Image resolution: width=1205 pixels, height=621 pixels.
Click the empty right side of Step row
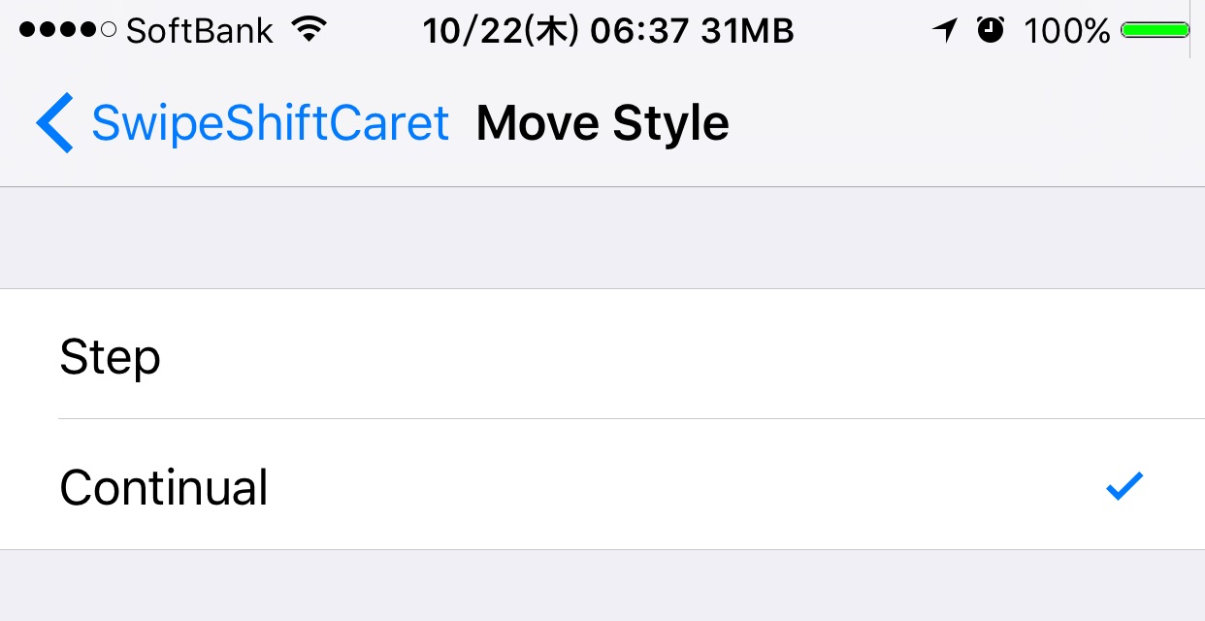(x=873, y=354)
